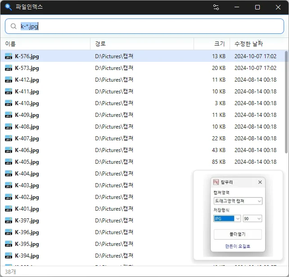The height and width of the screenshot is (277, 289).
Task: Close the 파일인덱스 window
Action: (278, 7)
